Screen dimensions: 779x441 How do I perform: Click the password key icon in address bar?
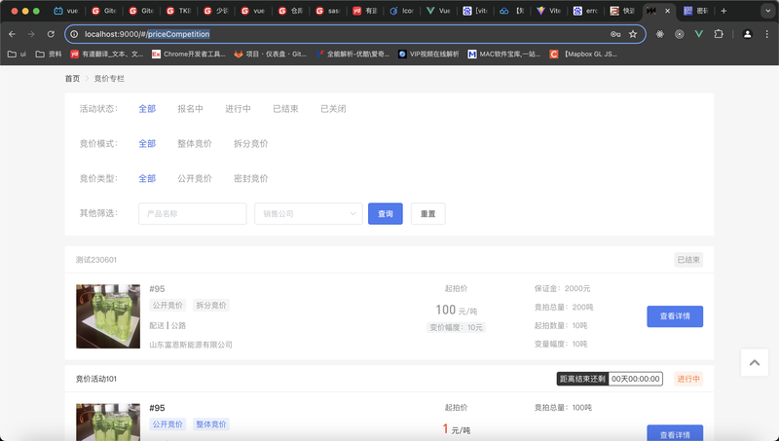[615, 34]
